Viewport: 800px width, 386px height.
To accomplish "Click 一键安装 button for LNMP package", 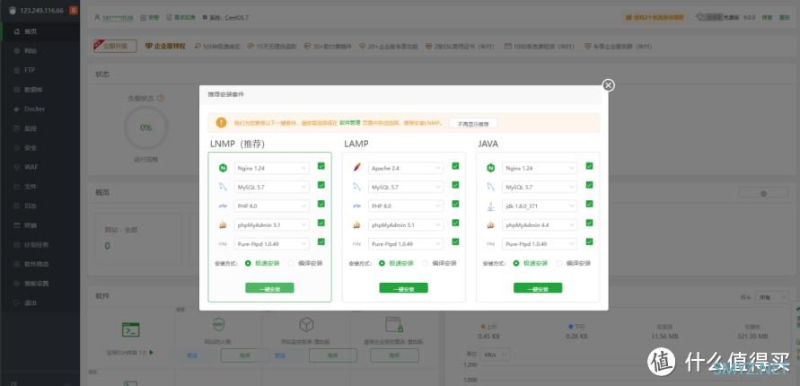I will tap(269, 288).
